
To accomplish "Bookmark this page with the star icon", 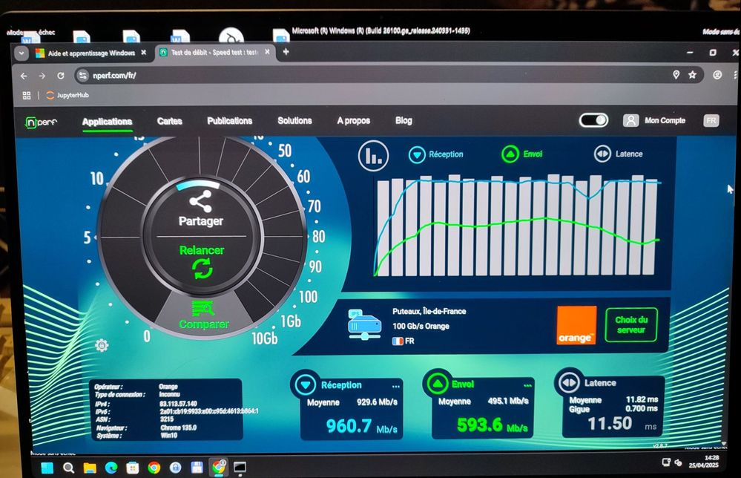I will click(692, 75).
